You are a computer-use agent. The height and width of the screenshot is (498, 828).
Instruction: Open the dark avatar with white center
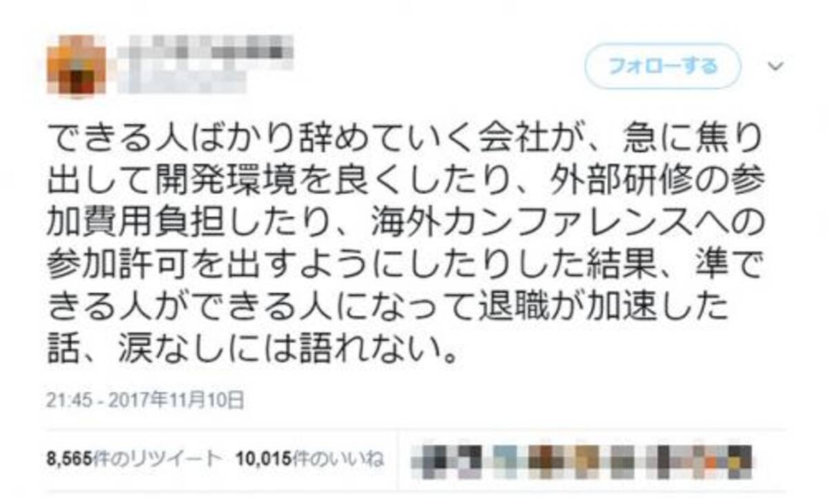point(470,461)
